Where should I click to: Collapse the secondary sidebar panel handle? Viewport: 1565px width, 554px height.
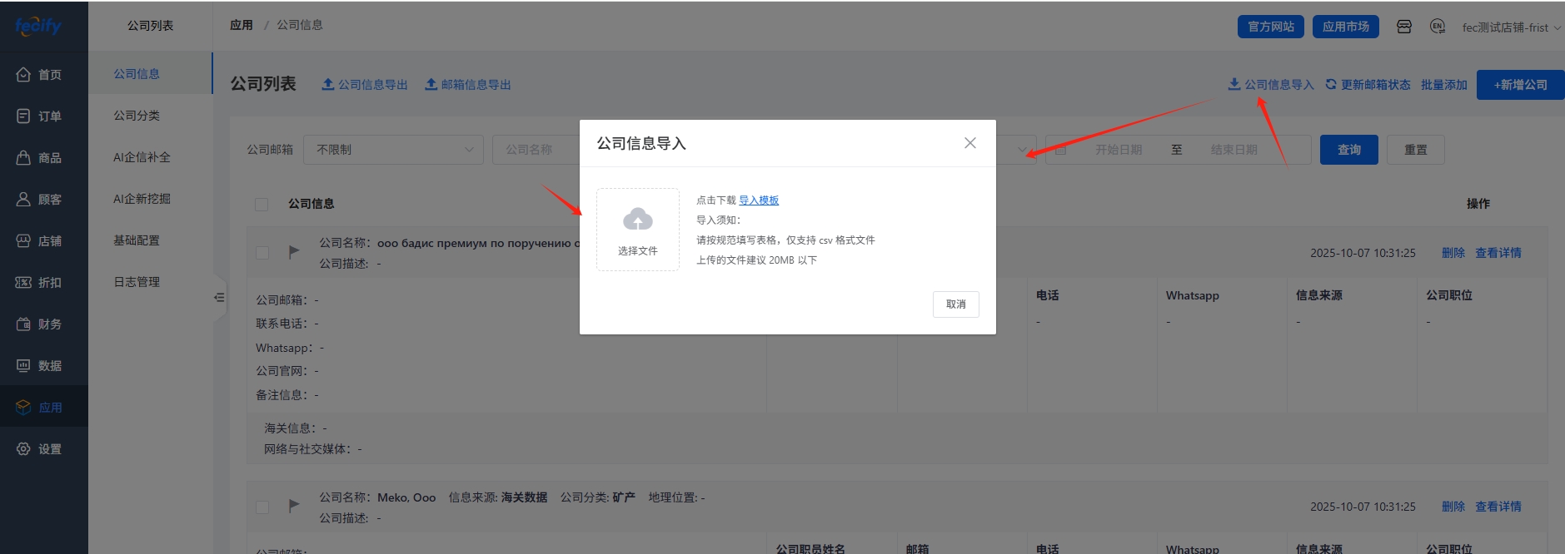coord(219,297)
